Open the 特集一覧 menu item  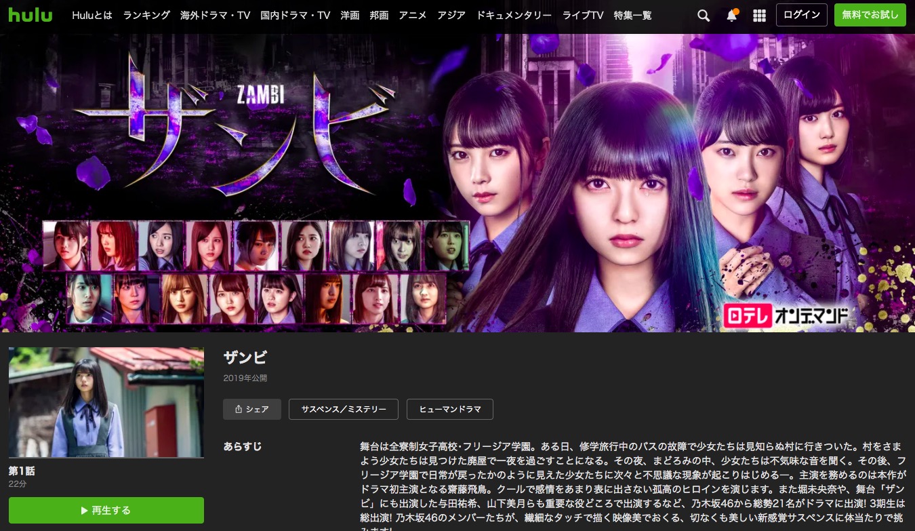632,15
